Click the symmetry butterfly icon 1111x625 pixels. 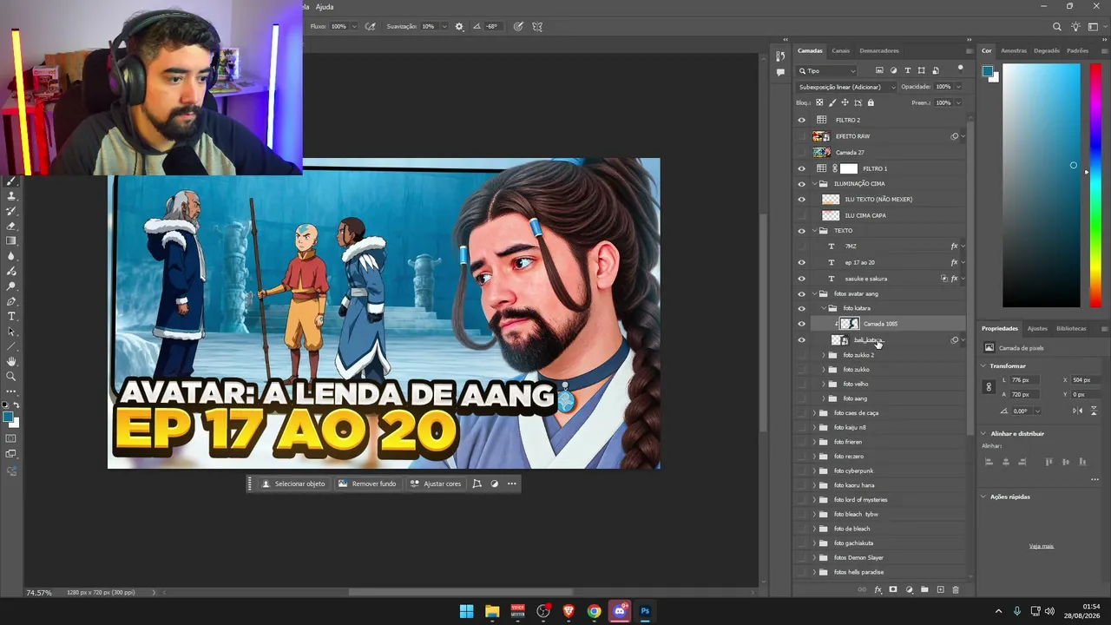(537, 27)
